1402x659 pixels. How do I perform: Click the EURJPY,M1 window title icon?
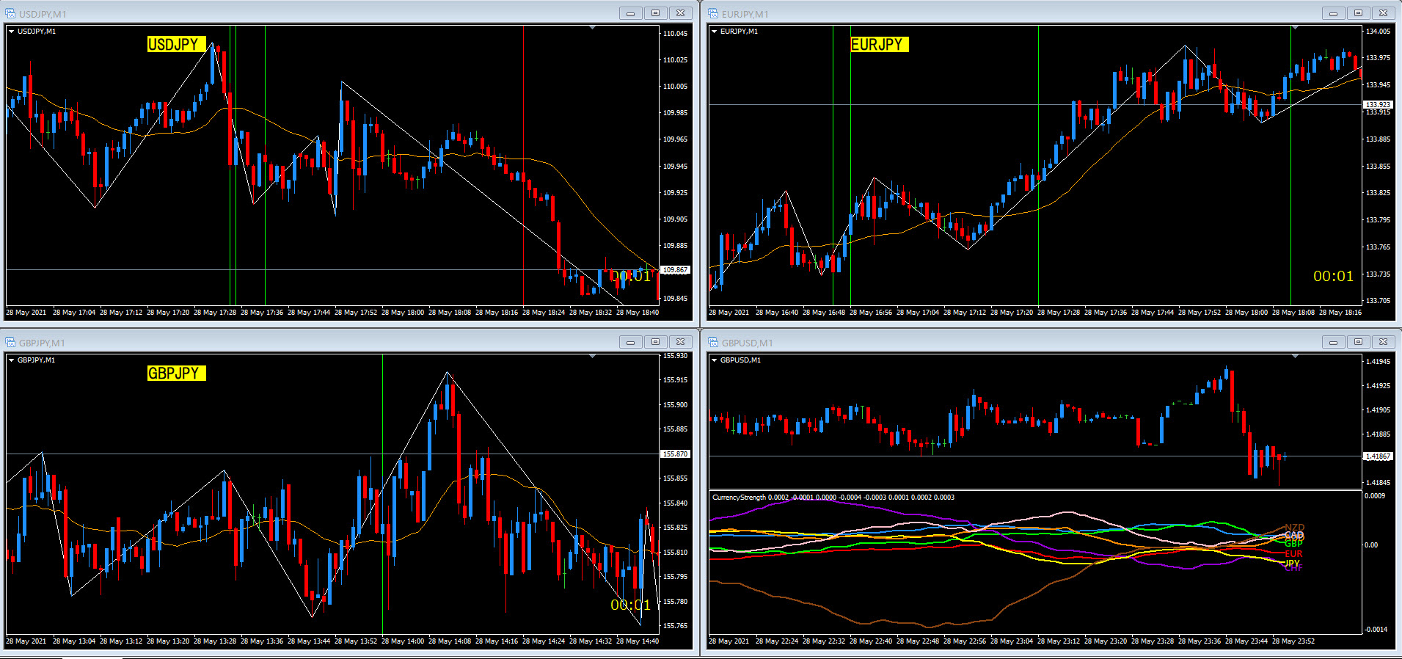pos(714,13)
